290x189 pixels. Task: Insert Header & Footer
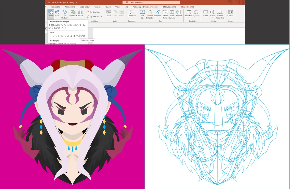(x=150, y=14)
